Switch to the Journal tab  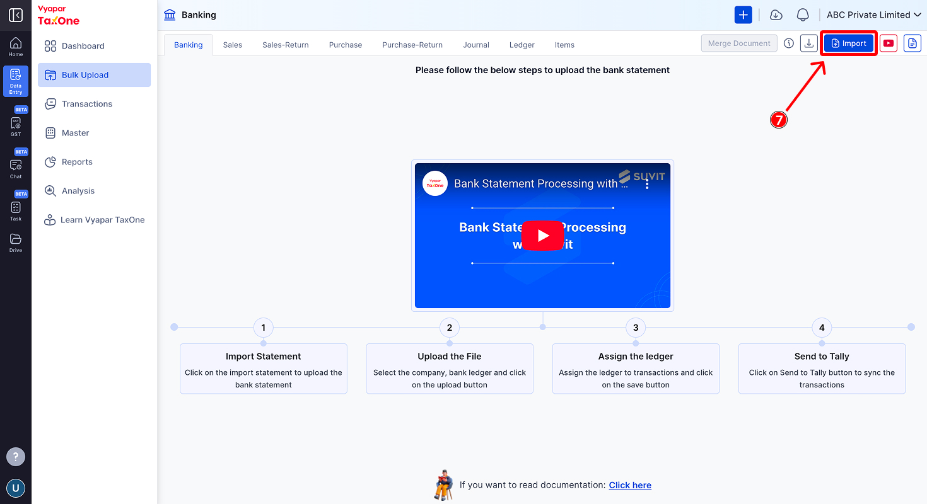pyautogui.click(x=476, y=45)
